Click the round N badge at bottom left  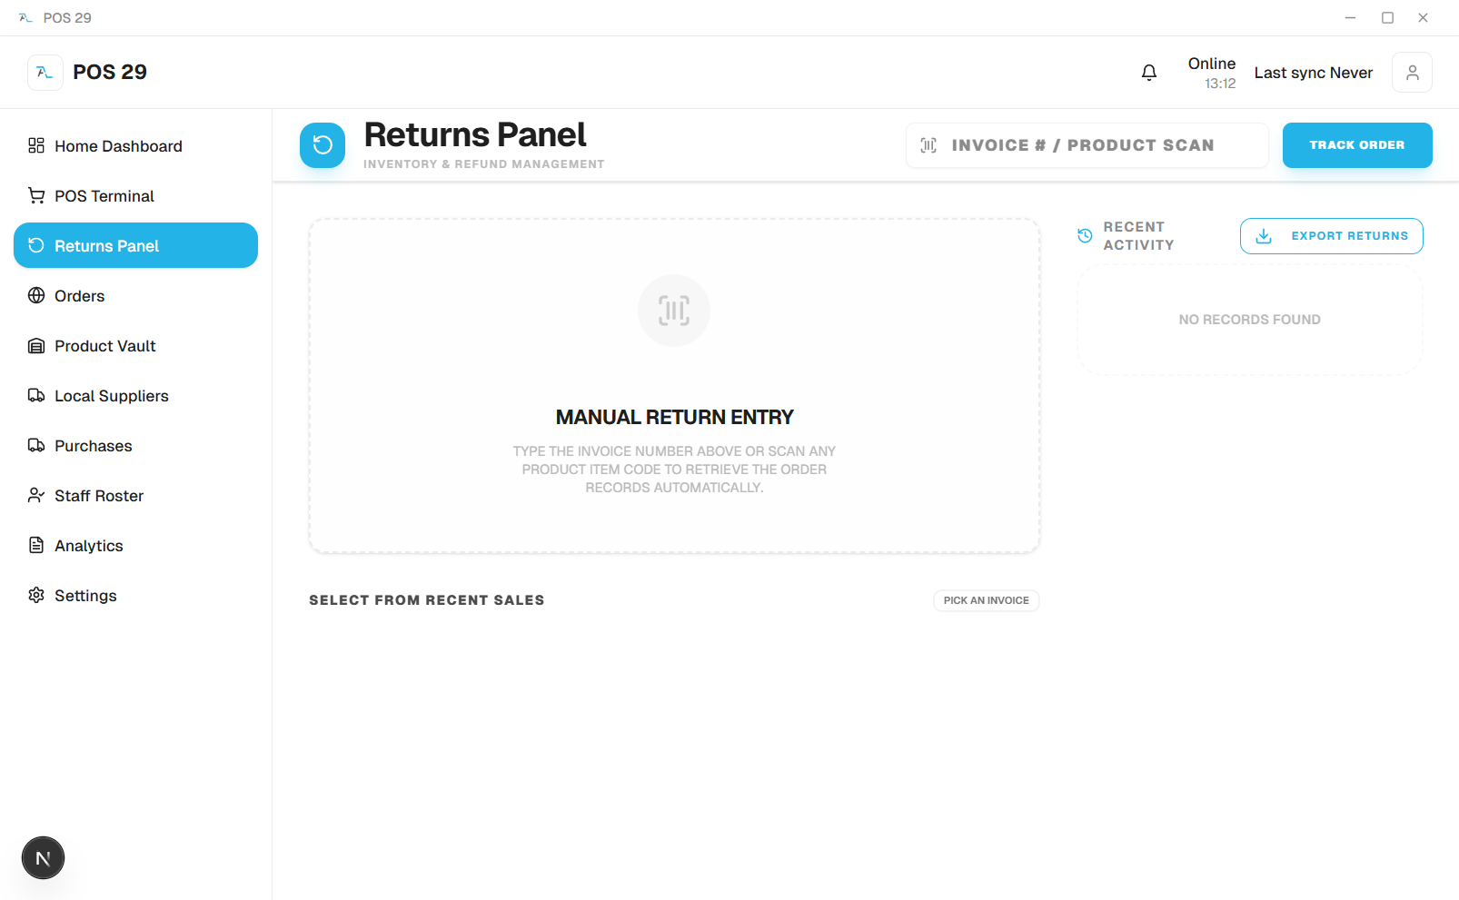click(43, 858)
